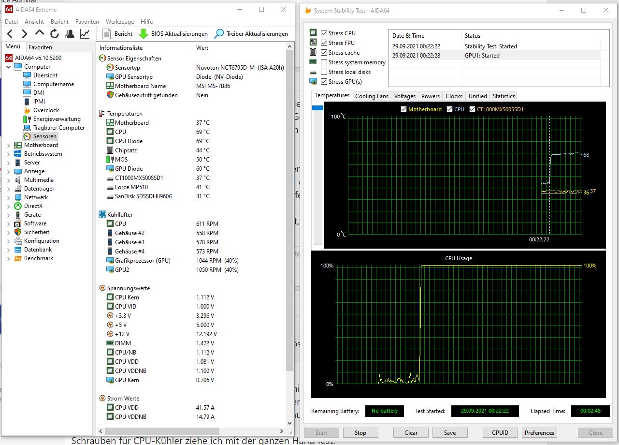Click the Energieverwaltung battery icon
This screenshot has width=619, height=445.
(x=27, y=119)
